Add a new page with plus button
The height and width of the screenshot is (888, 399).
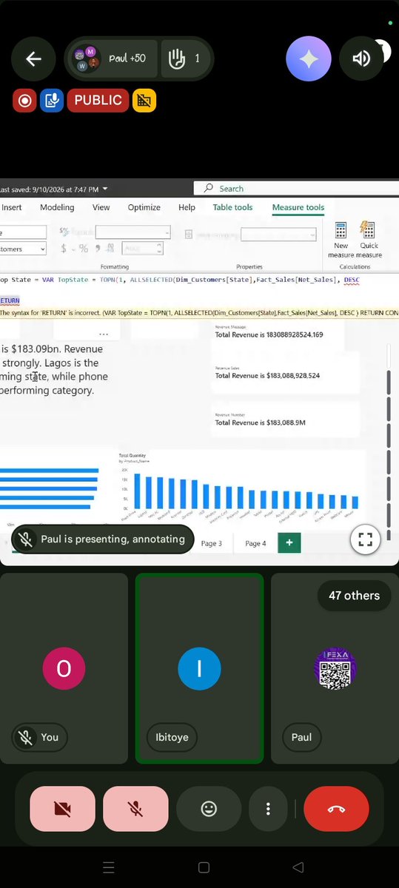point(289,543)
